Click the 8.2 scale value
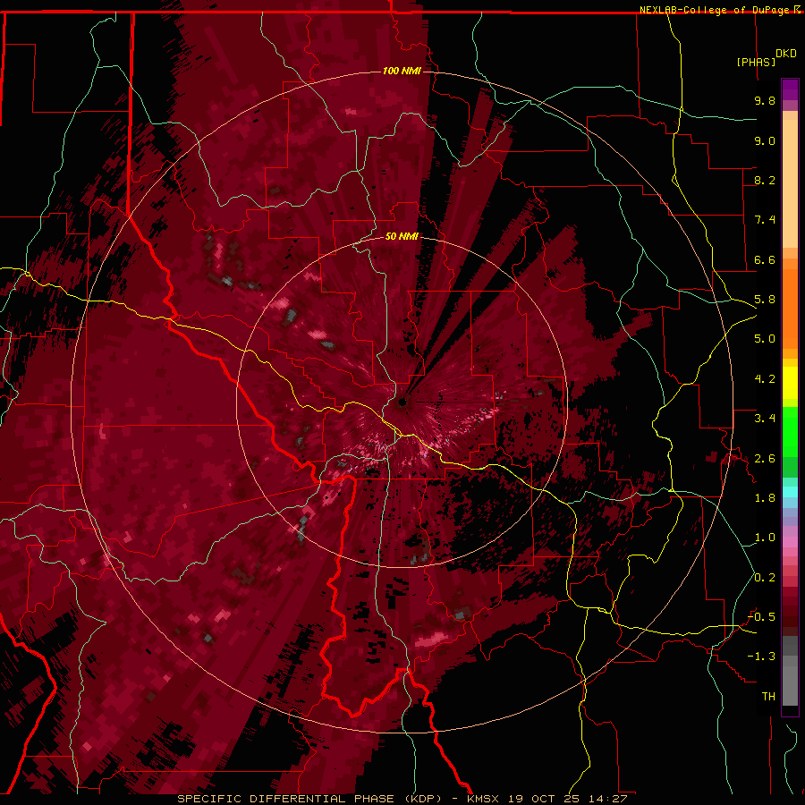The width and height of the screenshot is (805, 805). click(x=765, y=180)
